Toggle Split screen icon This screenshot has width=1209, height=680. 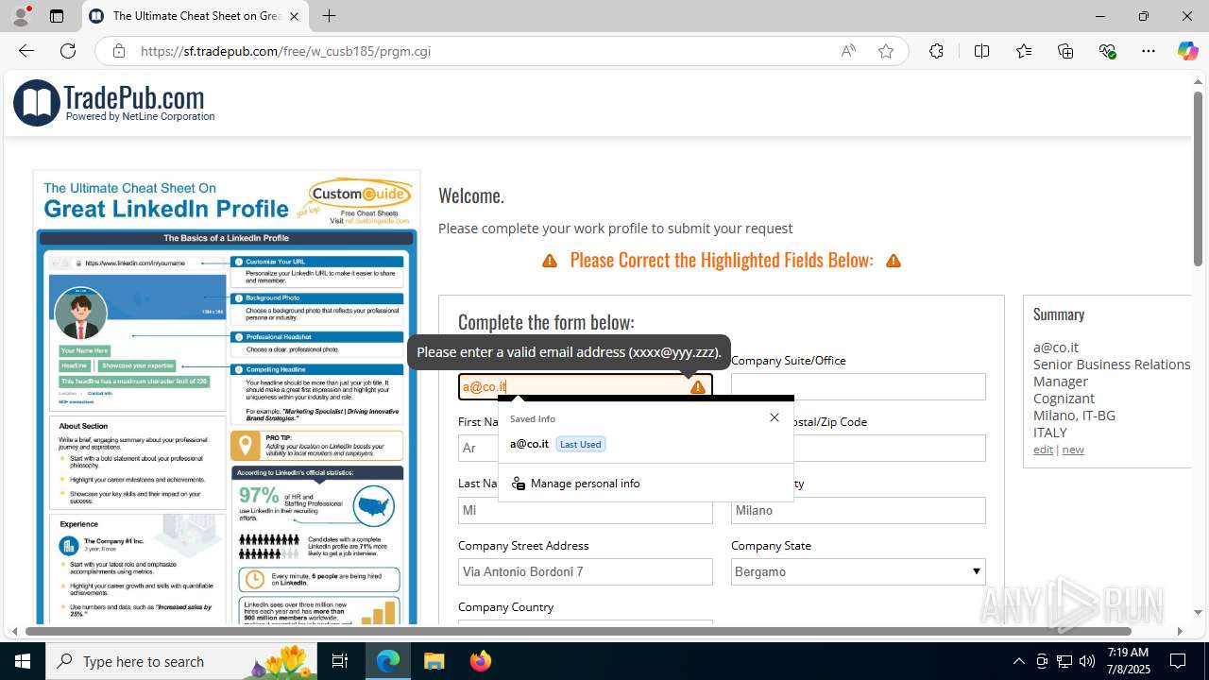(981, 51)
